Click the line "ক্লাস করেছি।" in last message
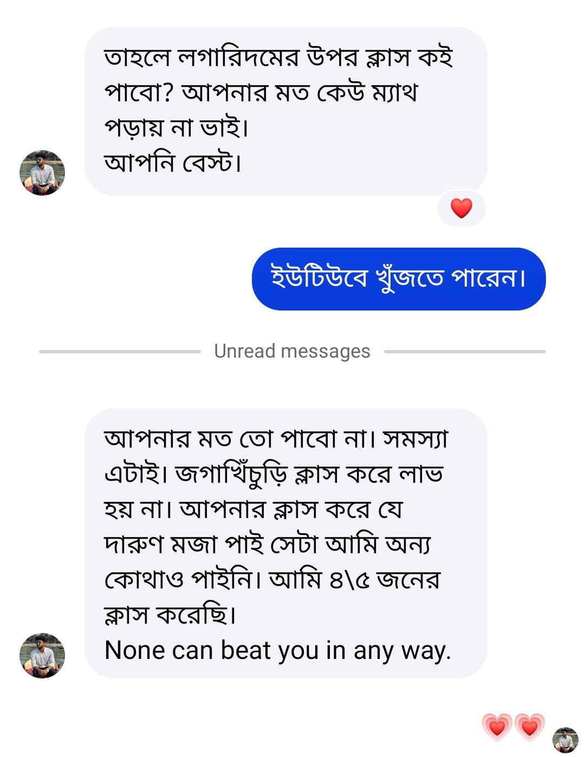 click(170, 615)
